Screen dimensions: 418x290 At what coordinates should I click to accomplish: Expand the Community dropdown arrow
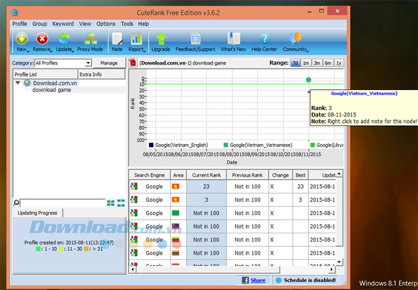pyautogui.click(x=309, y=50)
